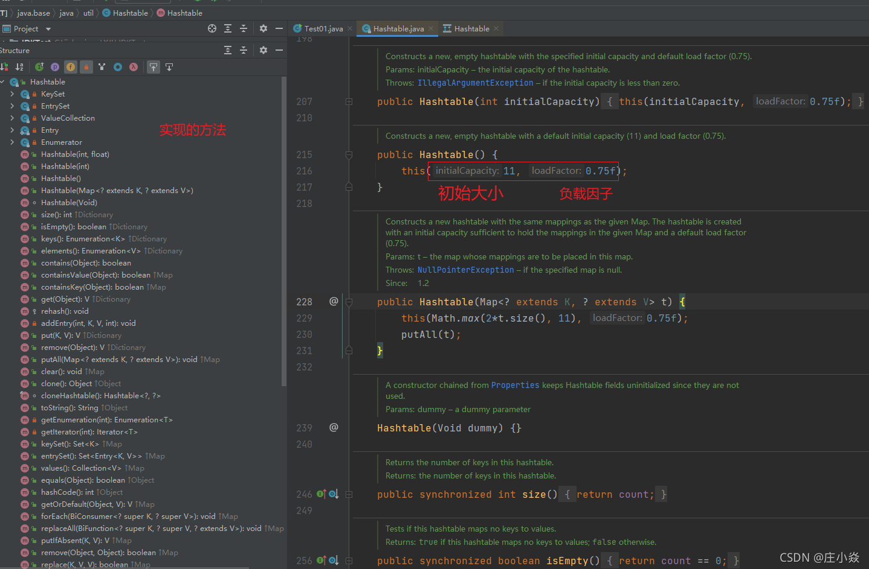Expand the Enumerator class node
Screen dimensions: 869x569
click(12, 142)
